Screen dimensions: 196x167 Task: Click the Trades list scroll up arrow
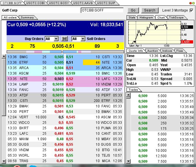128,95
